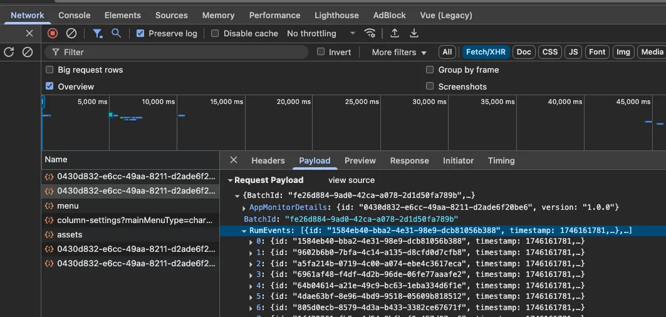This screenshot has height=317, width=666.
Task: Open network conditions Wi-Fi icon
Action: tap(370, 33)
